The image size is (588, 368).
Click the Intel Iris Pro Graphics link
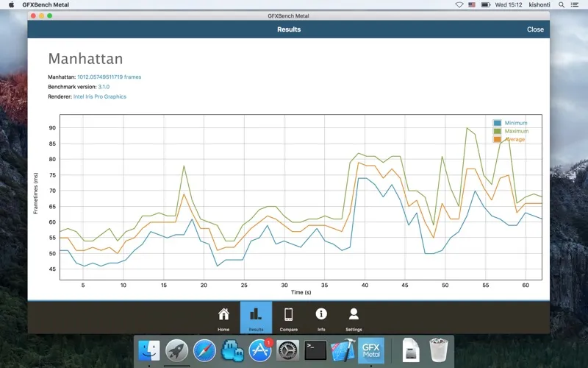(x=100, y=96)
